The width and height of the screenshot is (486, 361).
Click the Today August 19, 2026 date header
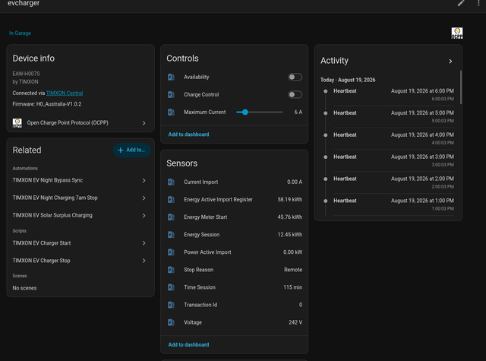(348, 80)
